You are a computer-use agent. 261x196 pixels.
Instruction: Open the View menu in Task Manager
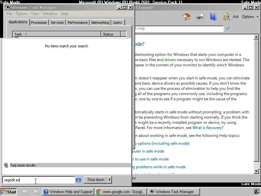(35, 14)
